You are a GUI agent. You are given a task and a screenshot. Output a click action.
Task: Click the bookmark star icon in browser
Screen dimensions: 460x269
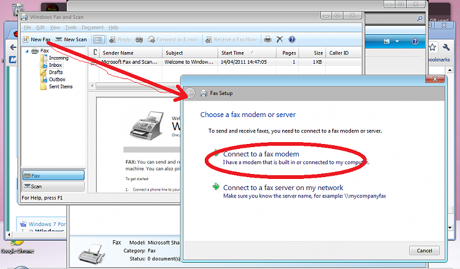pos(432,47)
